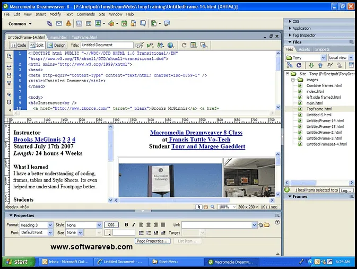
Task: Click the Brooks McGinnis link
Action: [37, 140]
